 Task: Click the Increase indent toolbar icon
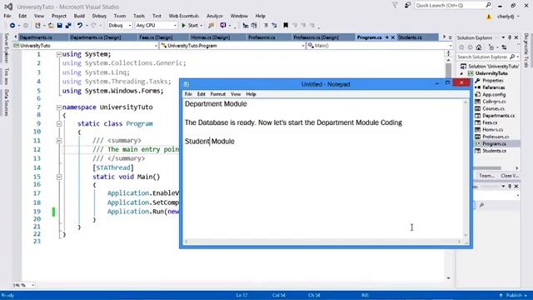[274, 26]
